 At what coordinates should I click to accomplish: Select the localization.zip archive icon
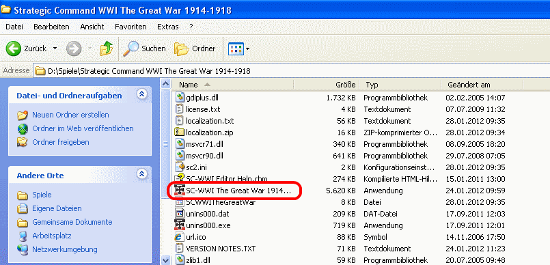[180, 132]
